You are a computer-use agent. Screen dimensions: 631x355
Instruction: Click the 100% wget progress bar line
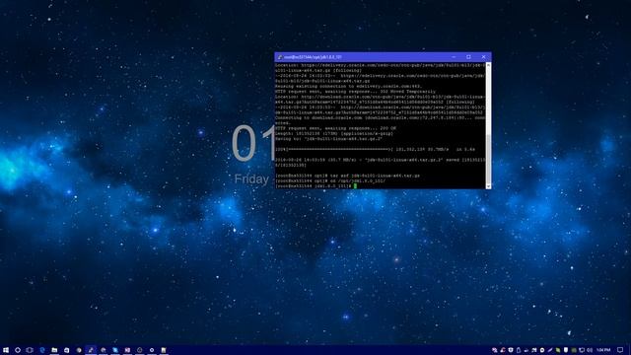(375, 149)
